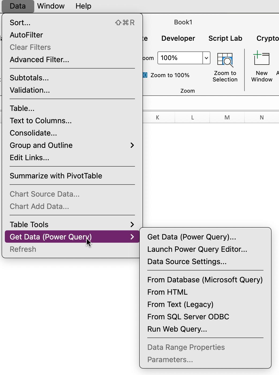Screen dimensions: 279x375
Task: Switch to the Developer ribbon tab
Action: click(178, 38)
